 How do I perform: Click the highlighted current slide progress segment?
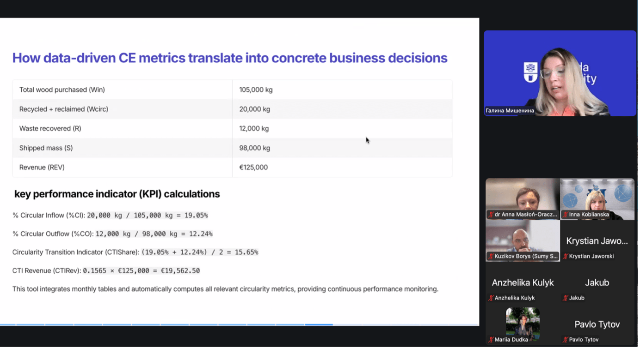(319, 324)
